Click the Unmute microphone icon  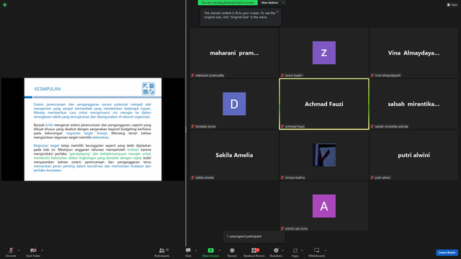[11, 250]
